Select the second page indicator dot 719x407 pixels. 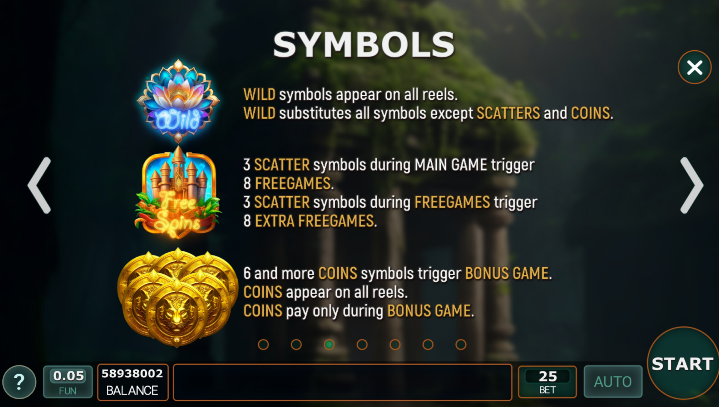point(296,344)
